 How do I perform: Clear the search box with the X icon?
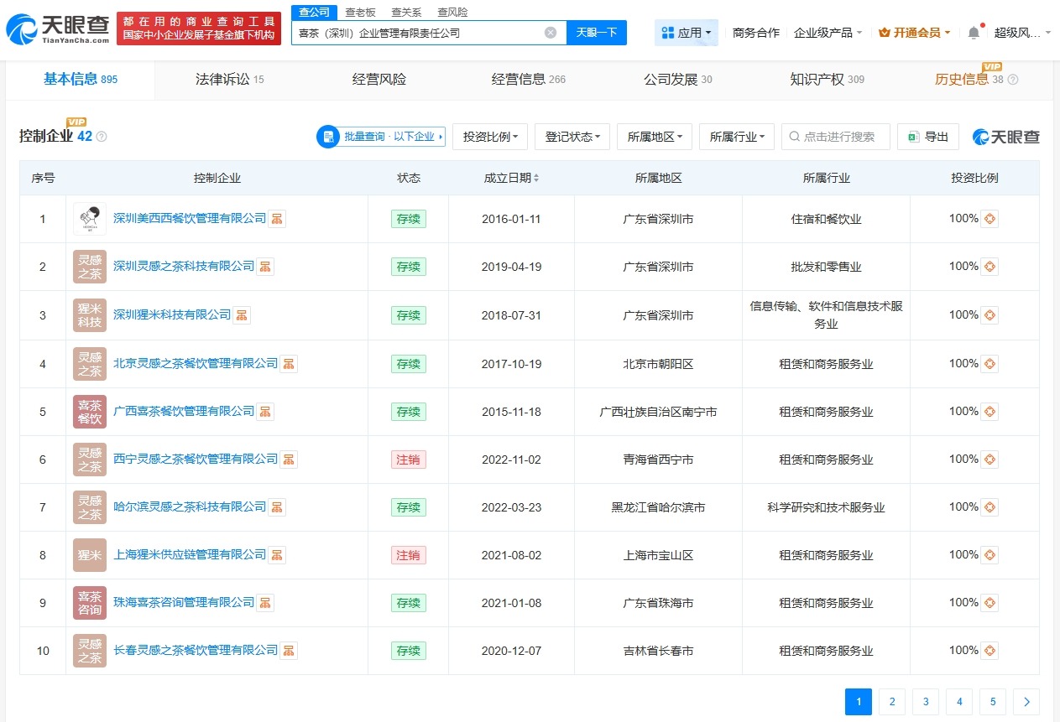(550, 32)
